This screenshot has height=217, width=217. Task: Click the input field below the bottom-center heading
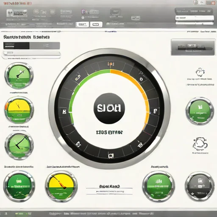(x=109, y=192)
